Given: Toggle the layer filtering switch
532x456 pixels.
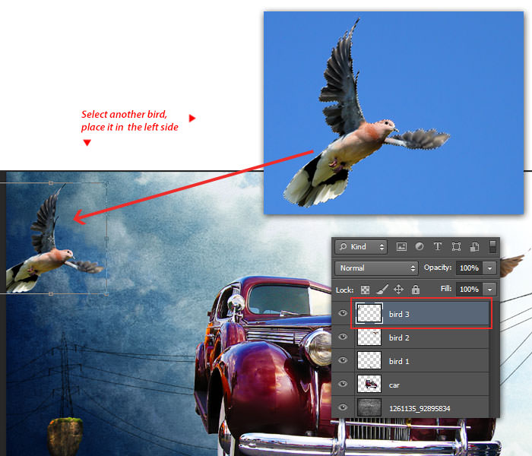Looking at the screenshot, I should [492, 247].
